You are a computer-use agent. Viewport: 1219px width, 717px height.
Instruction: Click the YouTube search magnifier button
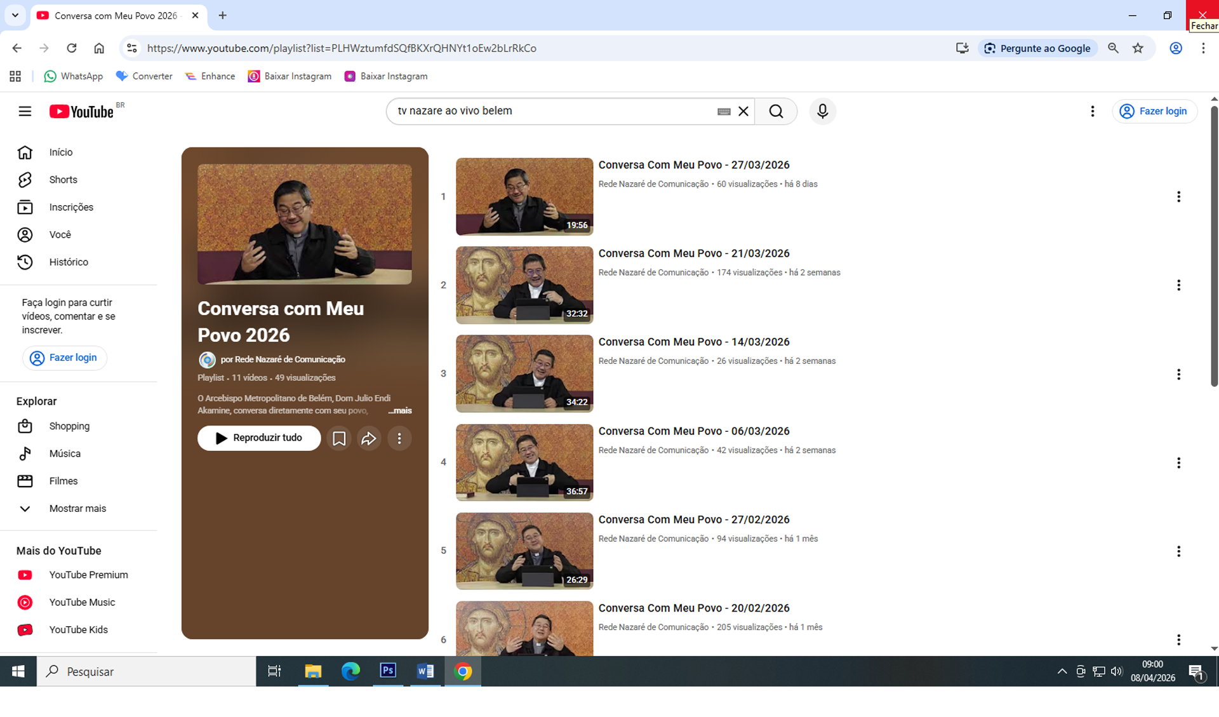(x=776, y=111)
